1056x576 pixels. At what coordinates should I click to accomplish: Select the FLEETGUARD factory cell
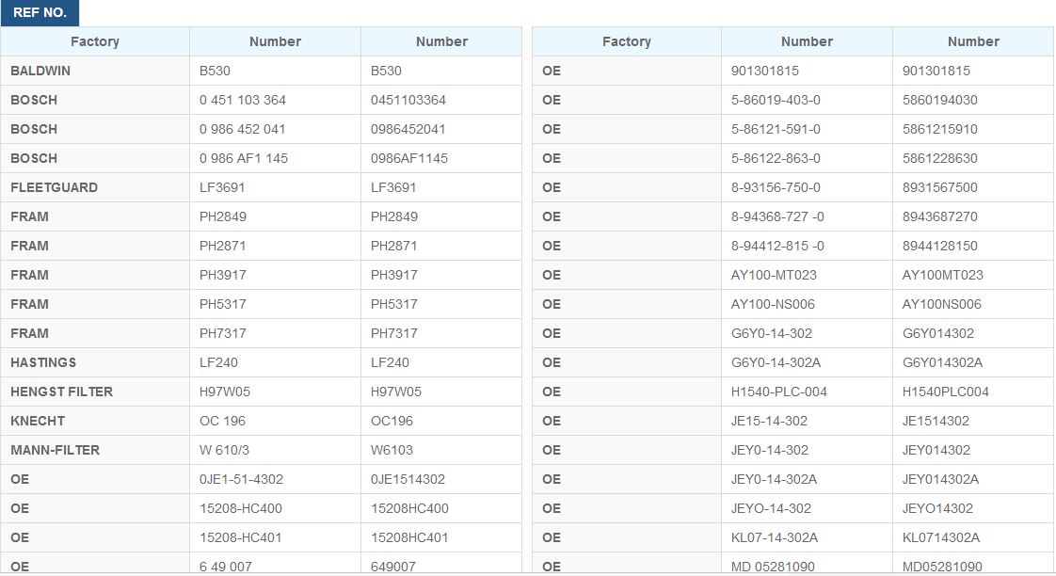[x=95, y=187]
